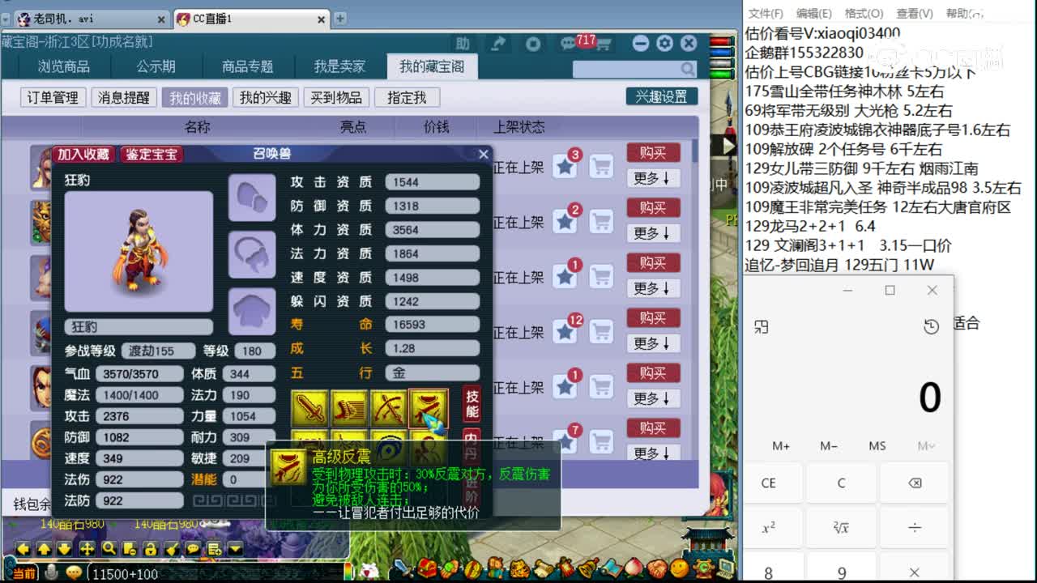The width and height of the screenshot is (1037, 583).
Task: Toggle the star with badge 12 favorite
Action: (565, 332)
